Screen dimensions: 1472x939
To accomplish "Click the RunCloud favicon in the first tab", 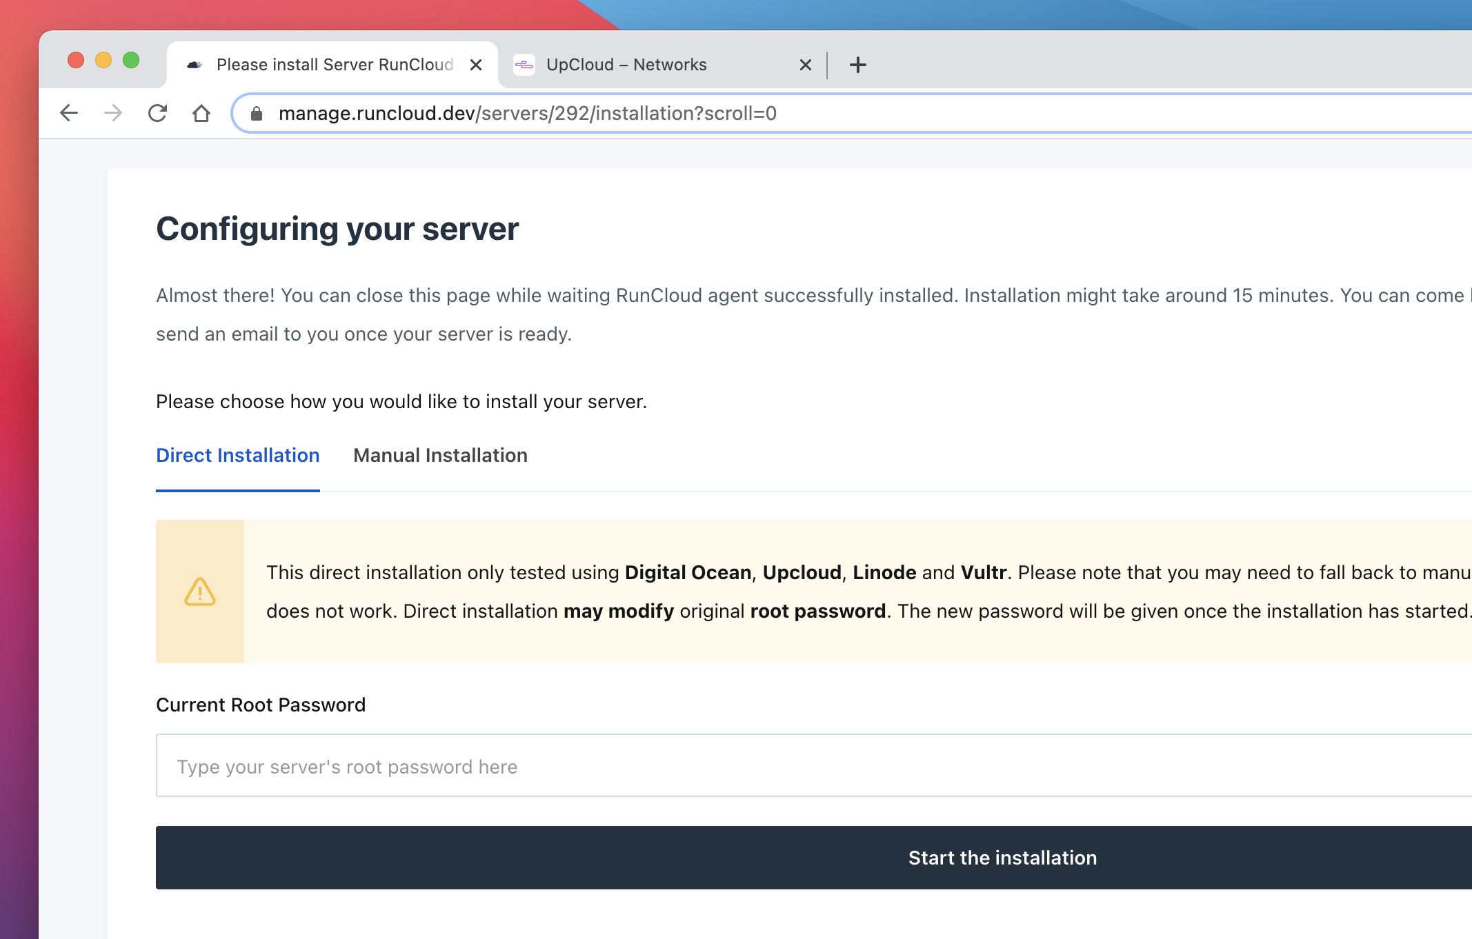I will point(195,65).
